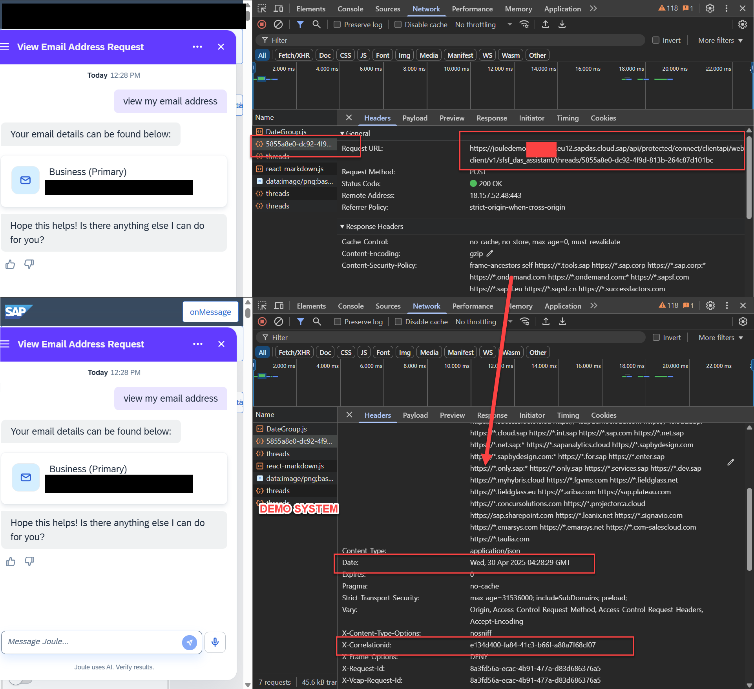Image resolution: width=754 pixels, height=689 pixels.
Task: Enable Preserve log in lower DevTools
Action: pos(338,322)
